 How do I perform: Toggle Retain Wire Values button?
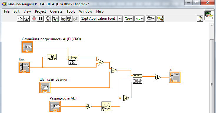click(x=56, y=18)
